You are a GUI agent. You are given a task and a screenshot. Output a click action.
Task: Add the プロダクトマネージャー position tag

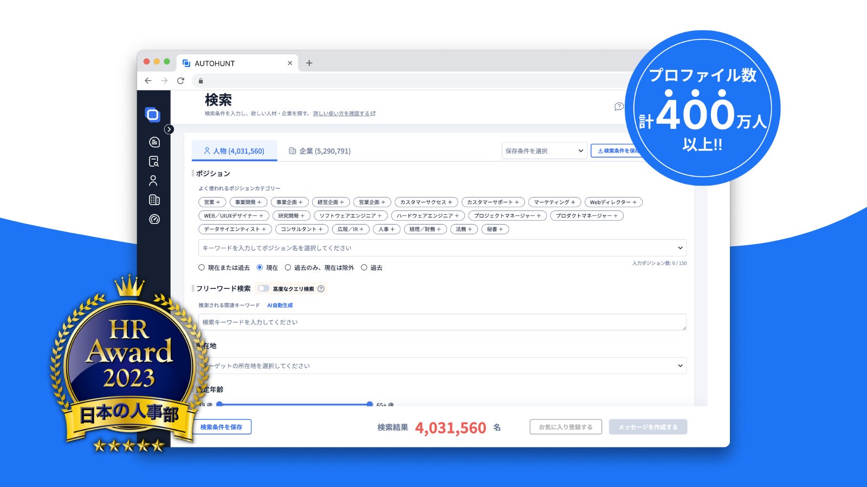pyautogui.click(x=587, y=216)
